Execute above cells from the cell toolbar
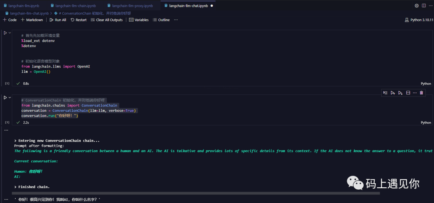This screenshot has height=203, width=434. pyautogui.click(x=393, y=93)
